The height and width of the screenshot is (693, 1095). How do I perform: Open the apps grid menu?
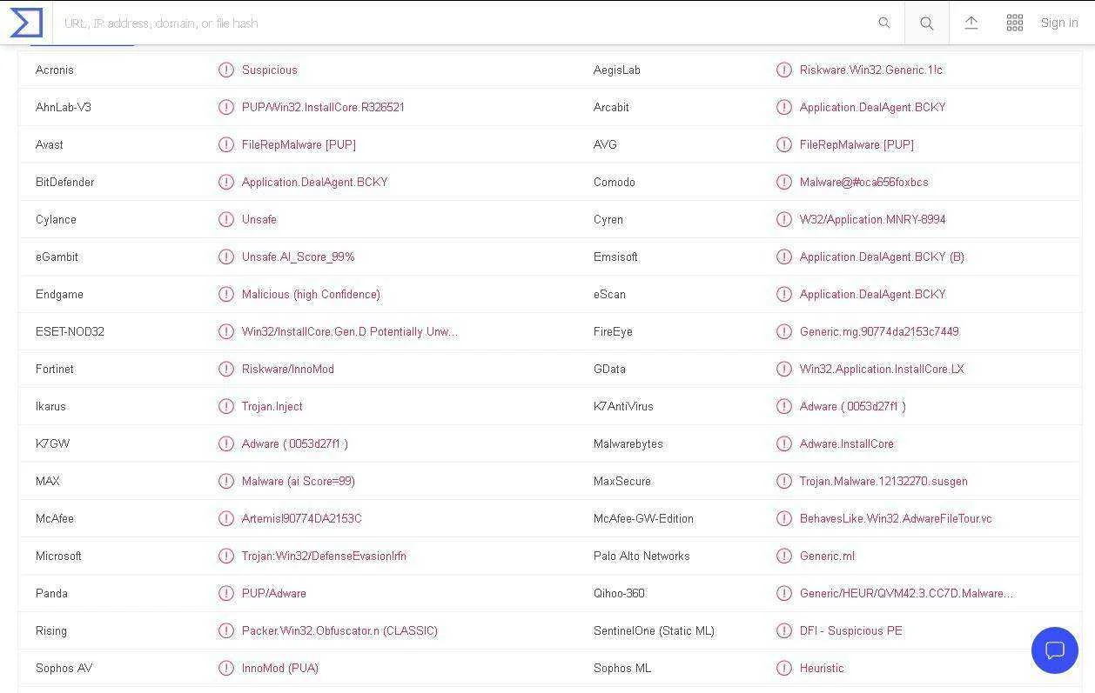1015,23
